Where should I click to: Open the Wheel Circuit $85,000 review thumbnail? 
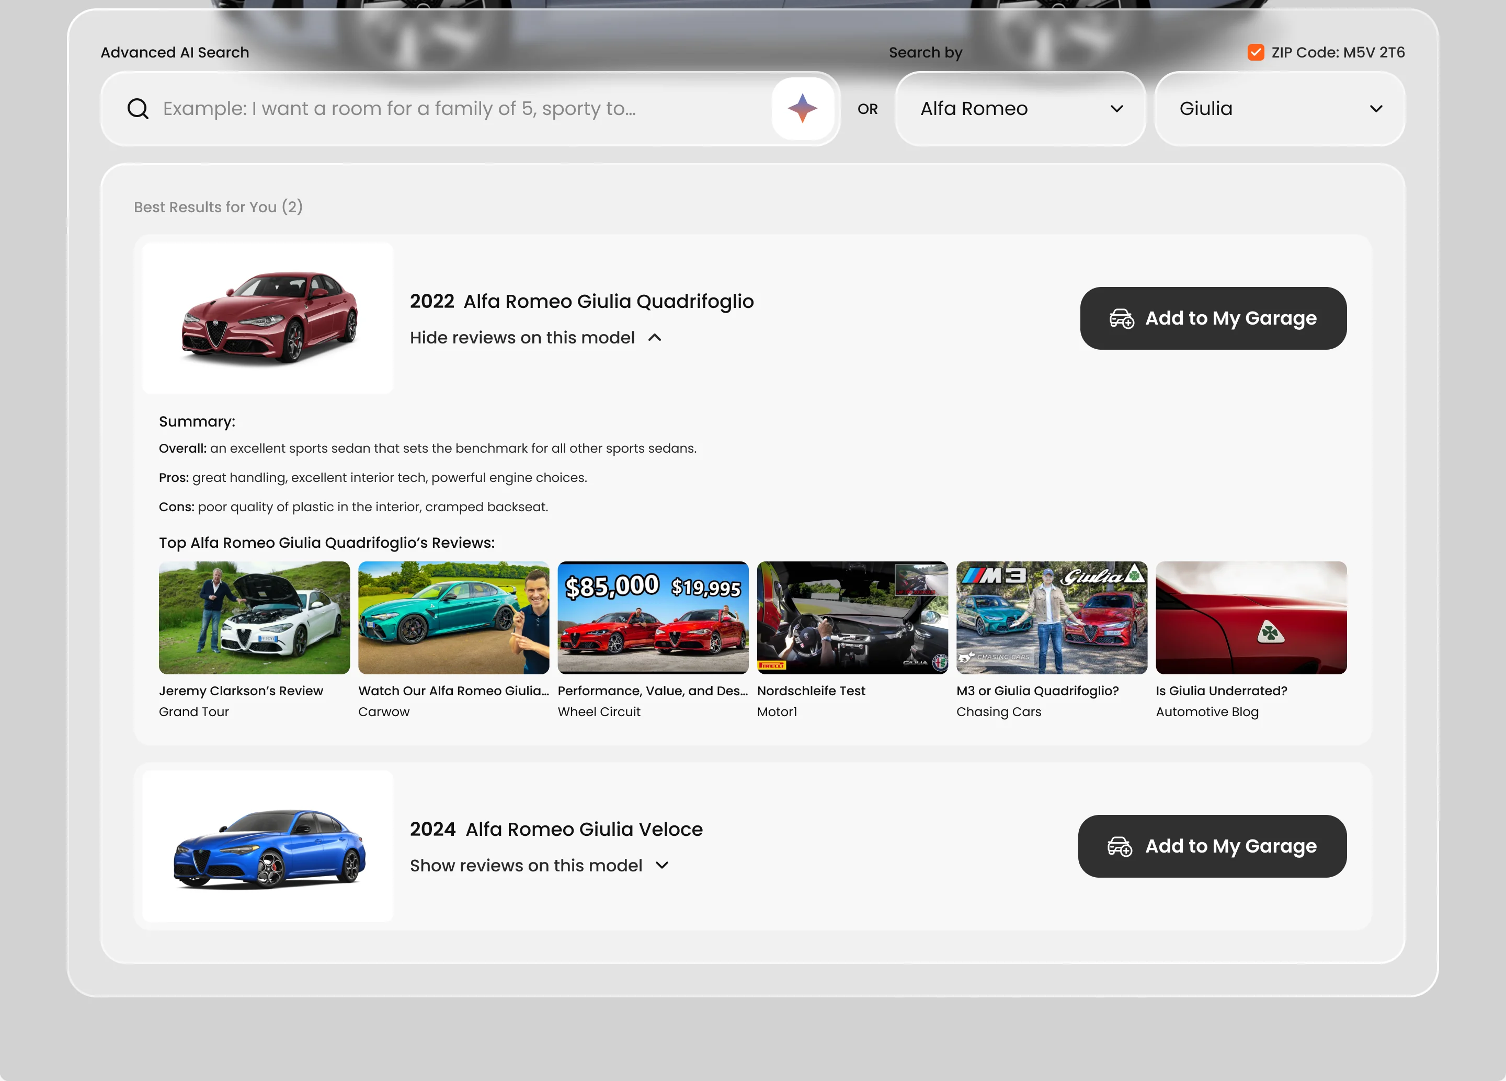(653, 618)
